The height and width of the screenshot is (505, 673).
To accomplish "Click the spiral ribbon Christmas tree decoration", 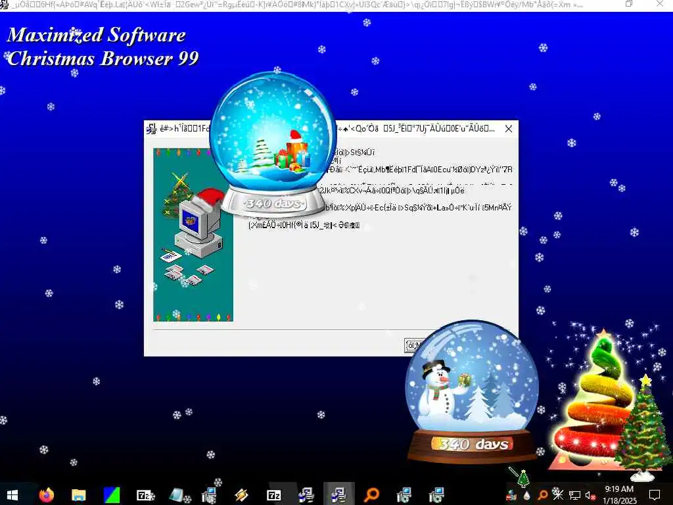I will [x=594, y=402].
